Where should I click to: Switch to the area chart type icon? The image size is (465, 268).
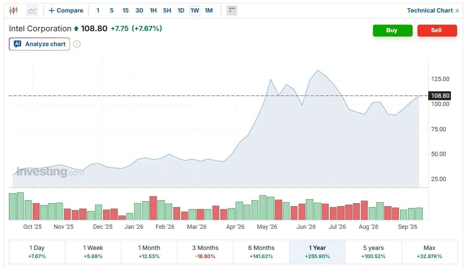[32, 11]
